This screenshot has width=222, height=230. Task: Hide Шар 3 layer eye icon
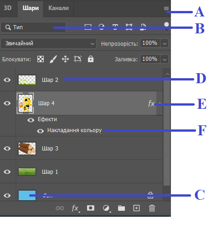click(x=7, y=148)
